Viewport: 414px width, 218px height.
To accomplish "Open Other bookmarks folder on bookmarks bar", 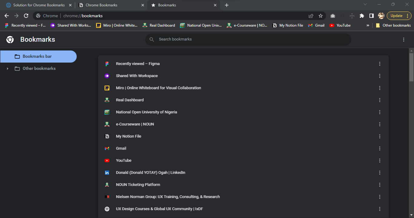I will coord(393,25).
